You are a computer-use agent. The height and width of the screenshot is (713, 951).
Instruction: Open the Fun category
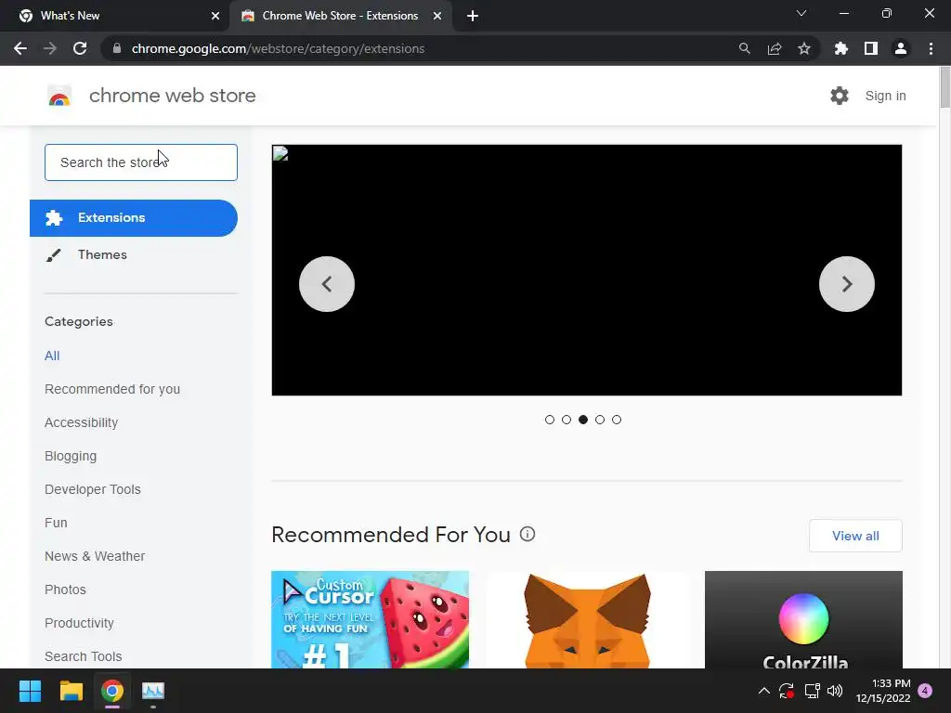[56, 523]
